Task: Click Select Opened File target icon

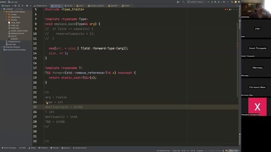Action: click(15, 5)
